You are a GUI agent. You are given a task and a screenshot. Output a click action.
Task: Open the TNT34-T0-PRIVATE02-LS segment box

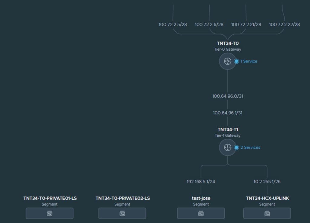122,213
